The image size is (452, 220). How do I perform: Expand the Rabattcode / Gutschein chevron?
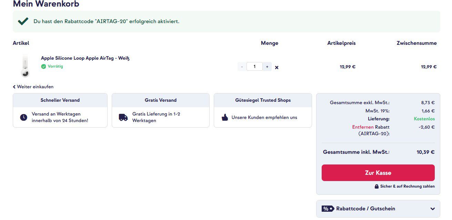point(433,209)
